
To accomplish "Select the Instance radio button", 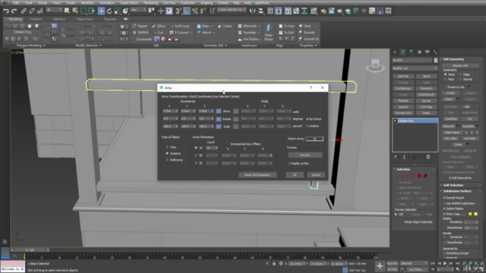I will point(167,153).
